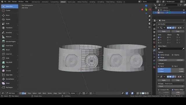Switch to the Animation workspace tab
Image resolution: width=186 pixels, height=105 pixels.
click(45, 2)
